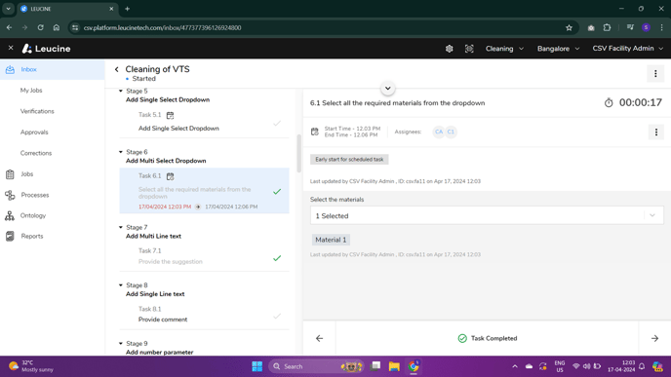
Task: Click the CA assignee avatar
Action: [439, 132]
